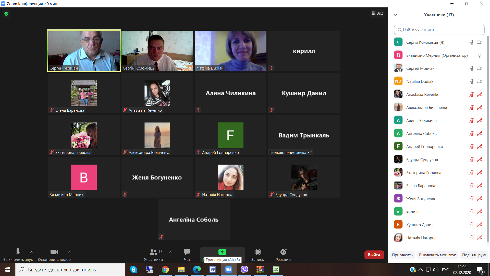Click the green encryption shield icon
Image resolution: width=490 pixels, height=276 pixels.
point(6,14)
